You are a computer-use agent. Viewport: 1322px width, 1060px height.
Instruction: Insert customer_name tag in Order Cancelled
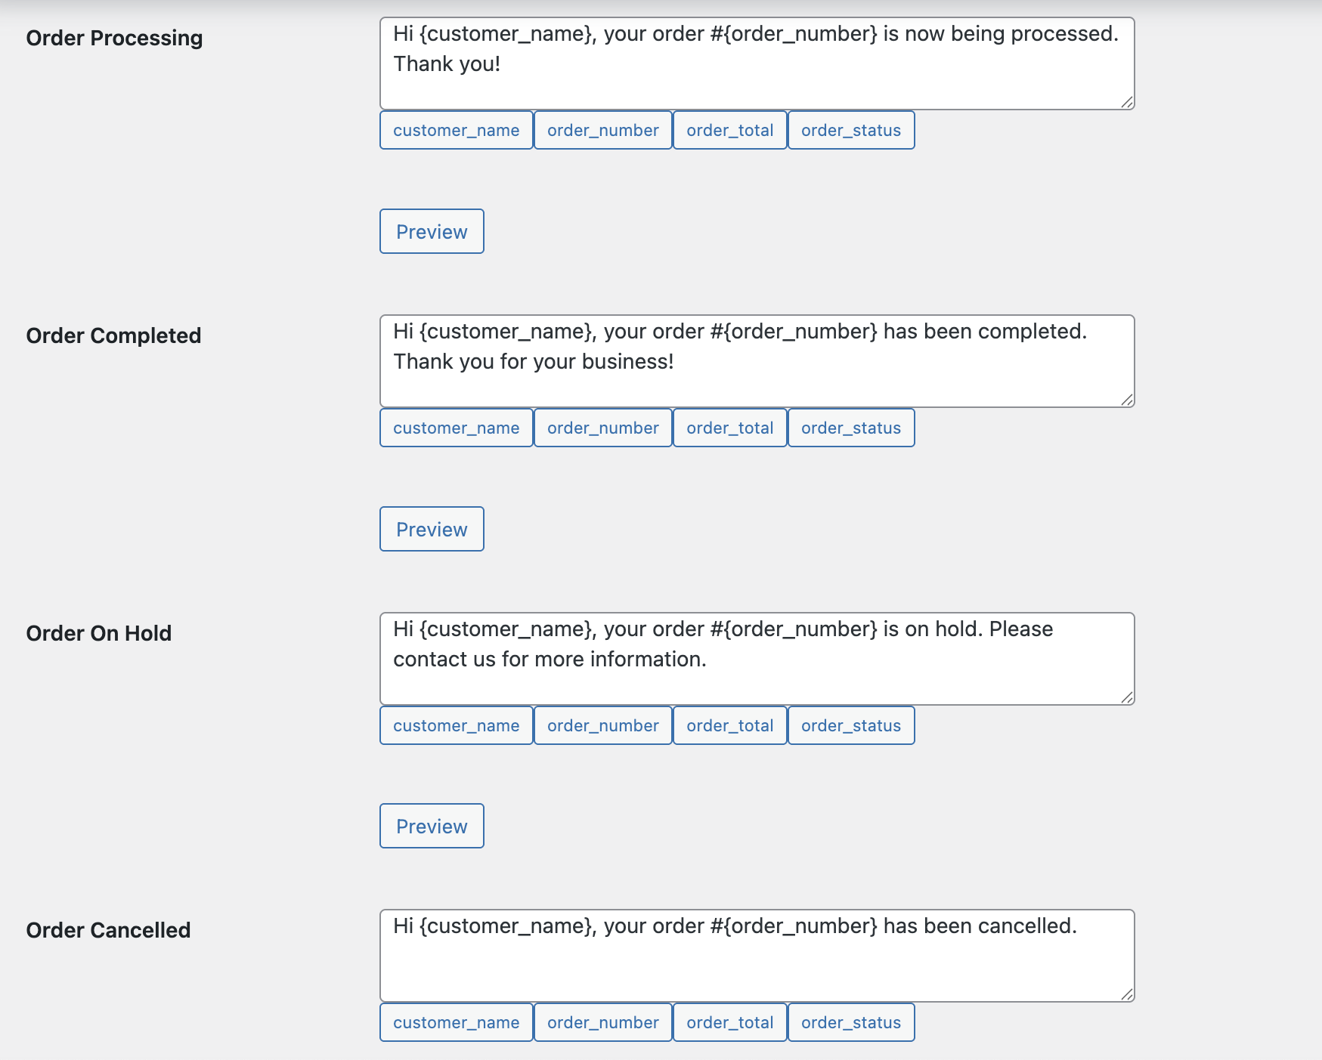point(456,1022)
